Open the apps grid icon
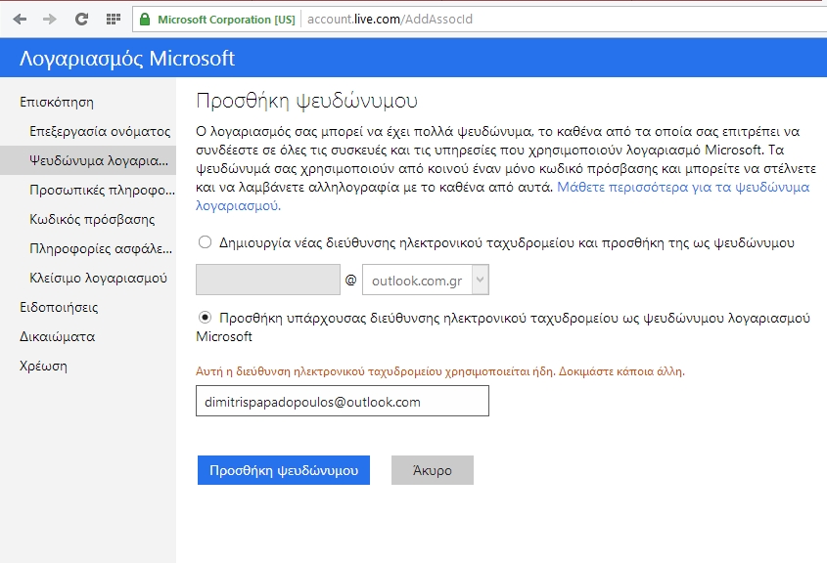This screenshot has height=563, width=827. click(x=114, y=20)
